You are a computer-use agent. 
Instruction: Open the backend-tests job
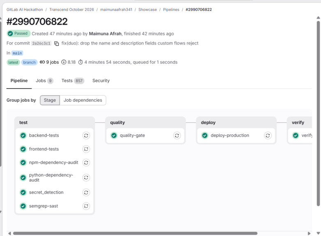point(44,136)
